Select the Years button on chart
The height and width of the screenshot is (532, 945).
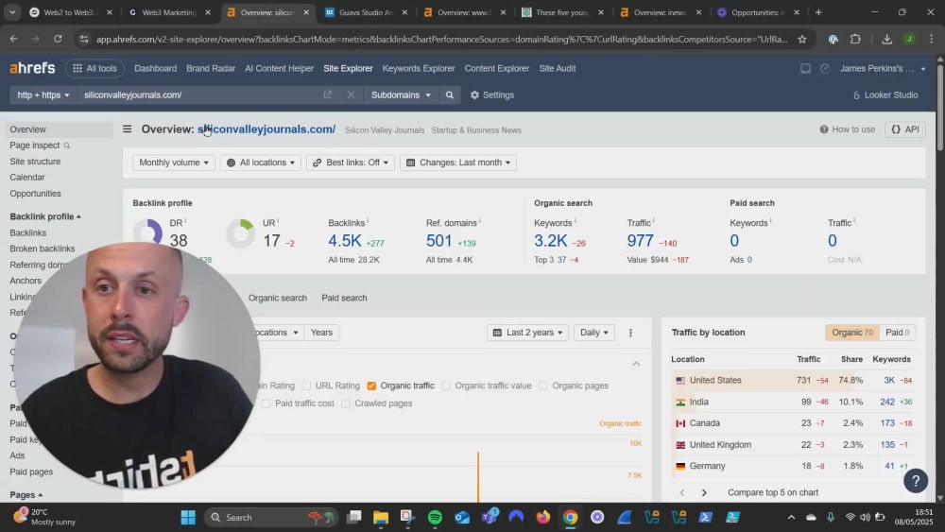coord(321,332)
